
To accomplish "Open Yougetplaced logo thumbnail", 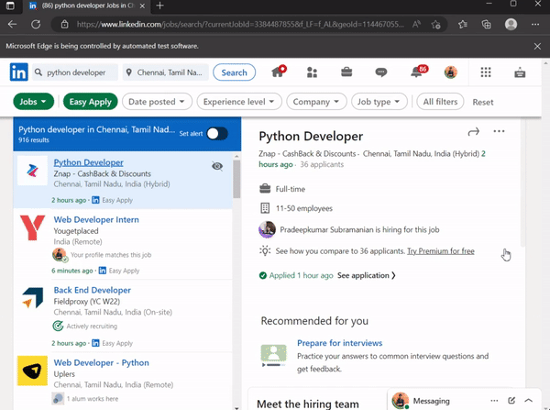I will point(32,227).
